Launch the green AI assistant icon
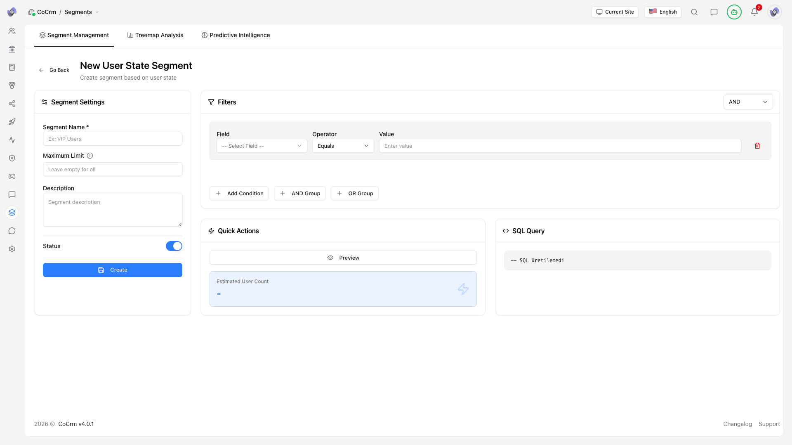The width and height of the screenshot is (792, 445). click(734, 12)
